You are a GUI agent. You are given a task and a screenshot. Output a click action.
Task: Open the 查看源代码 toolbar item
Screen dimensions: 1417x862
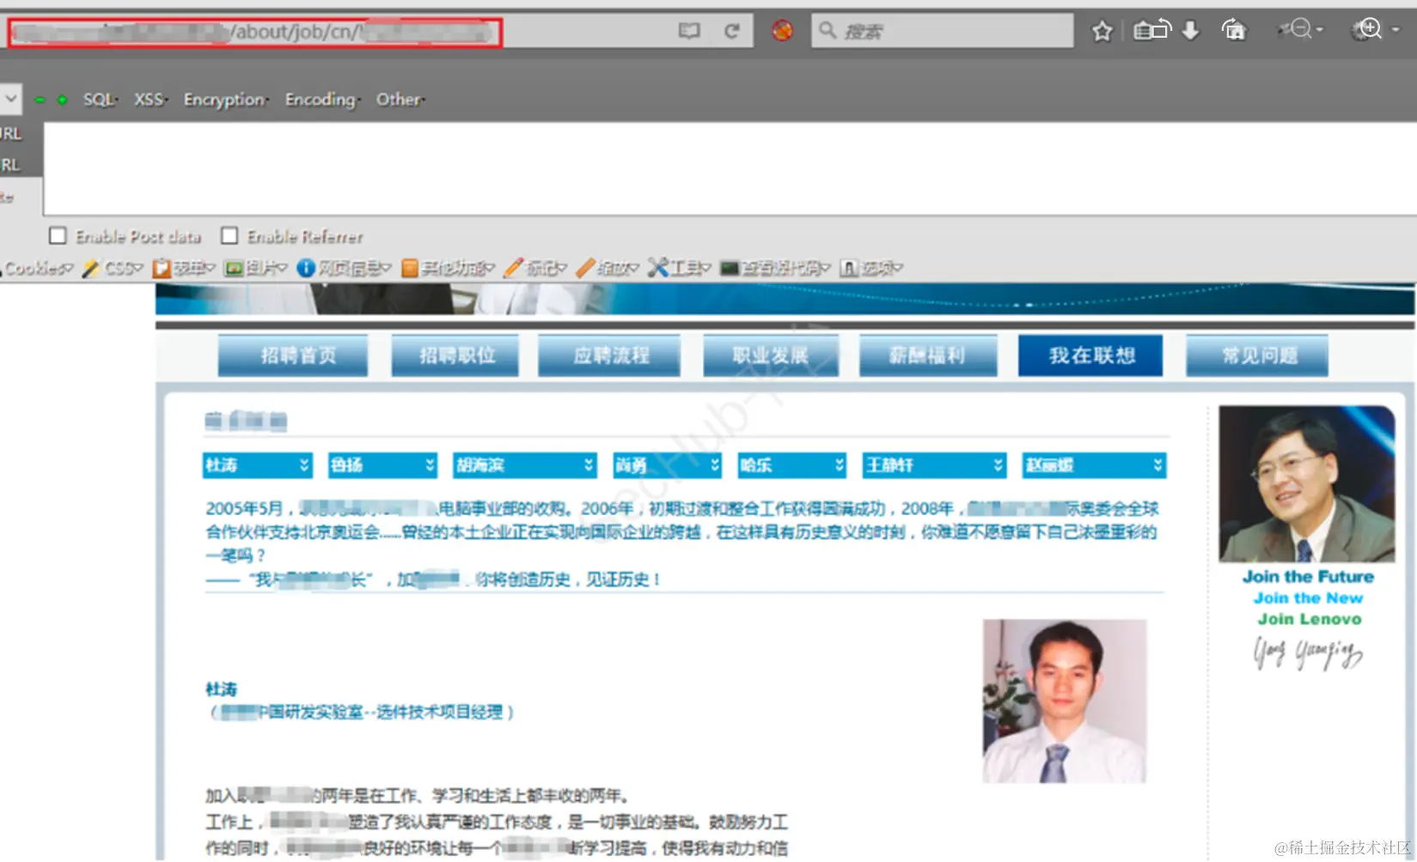click(x=775, y=268)
